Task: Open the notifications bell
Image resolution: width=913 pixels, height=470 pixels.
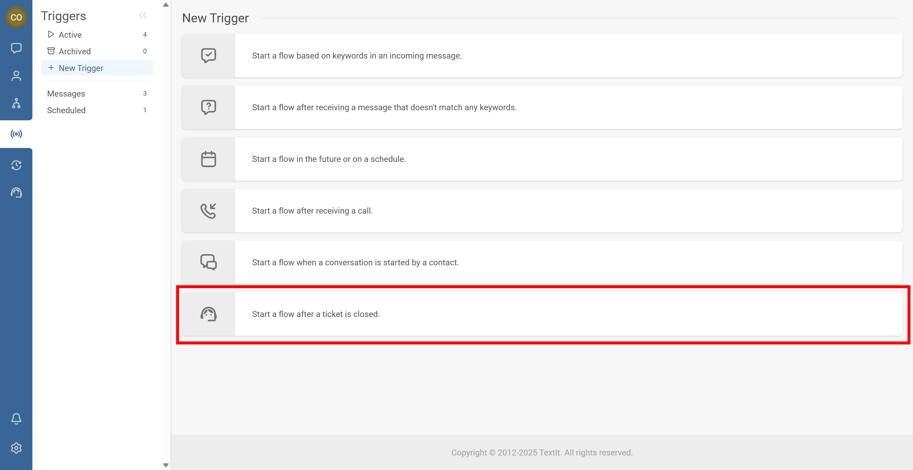Action: (16, 419)
